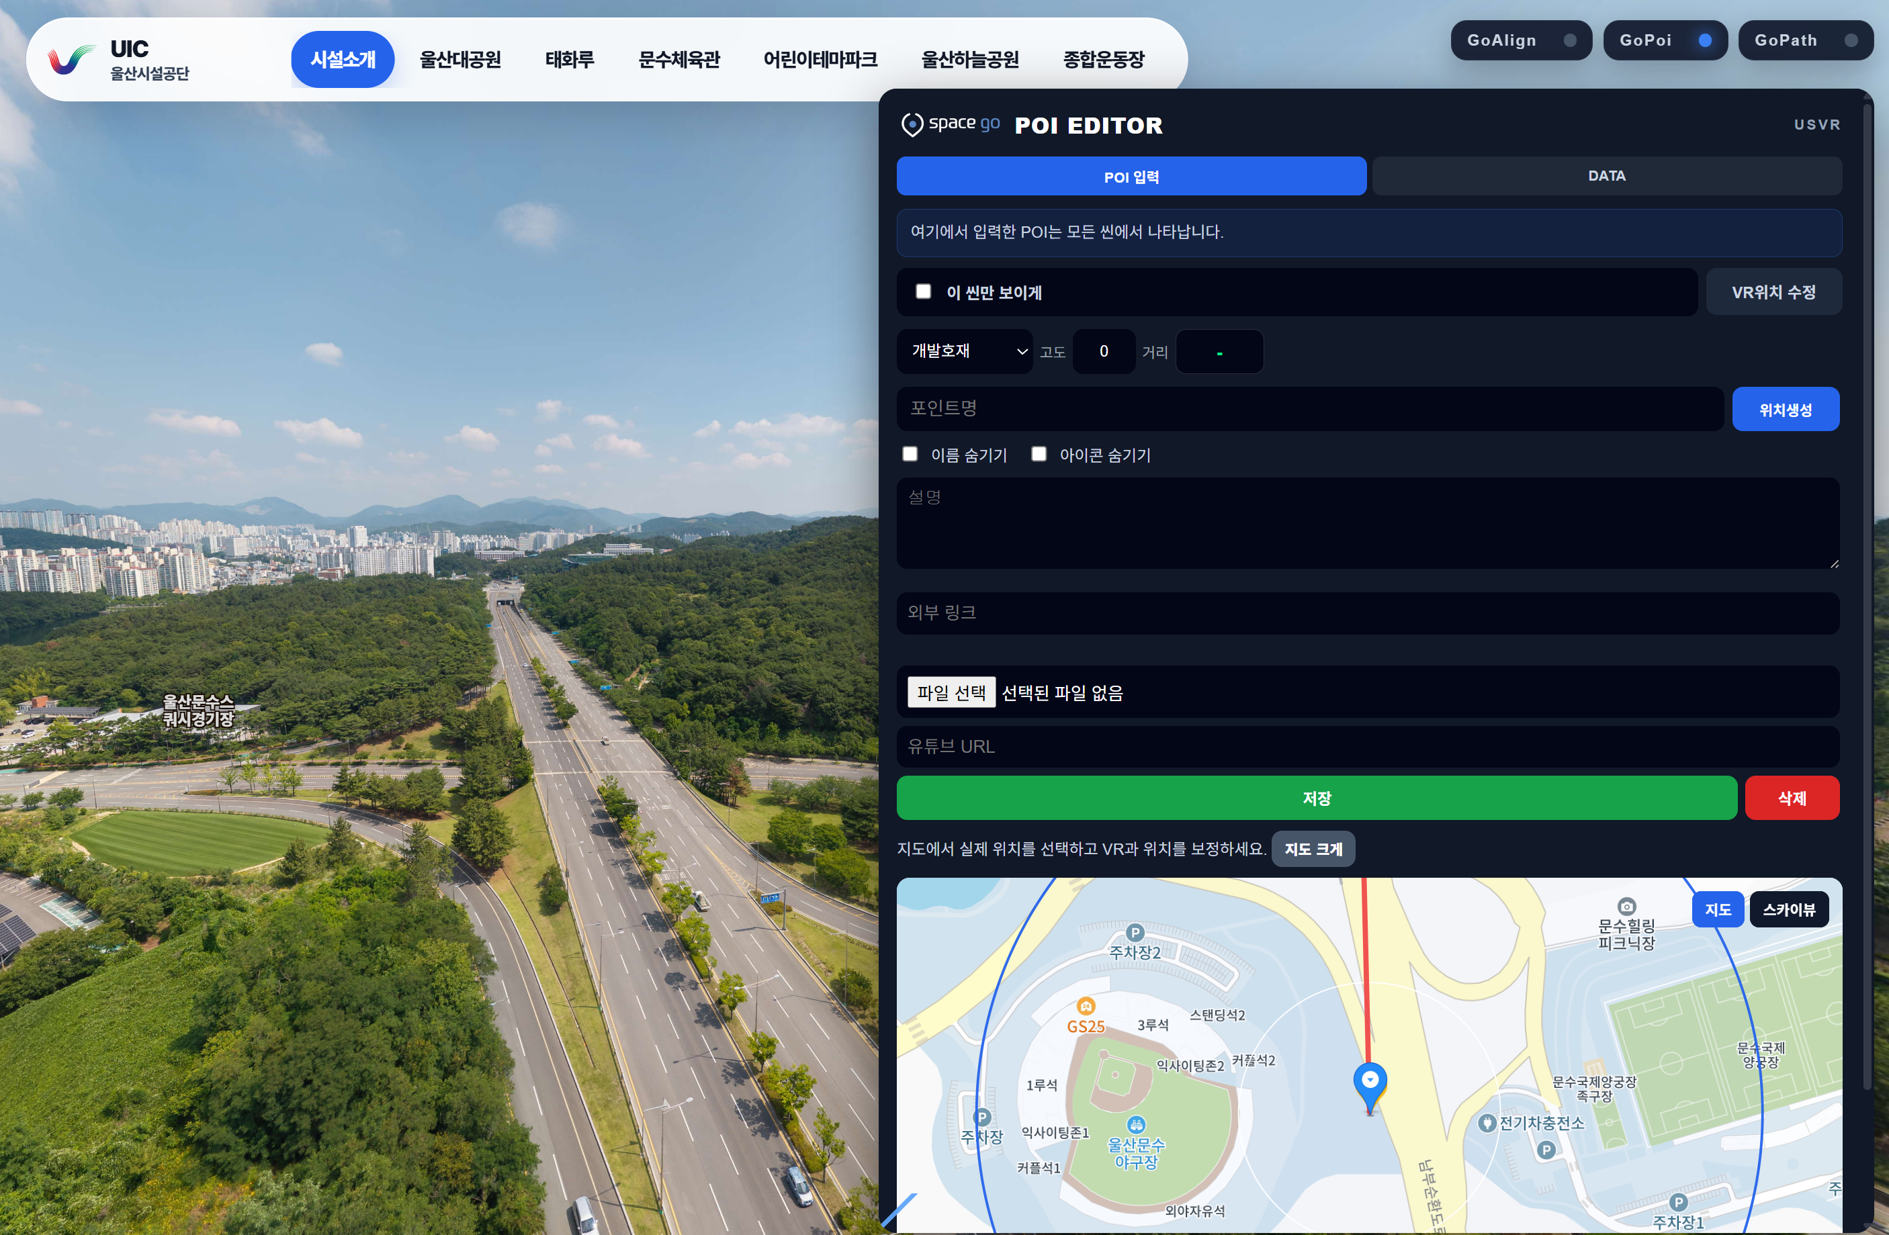Click the space go logo icon
The image size is (1889, 1235).
point(912,125)
